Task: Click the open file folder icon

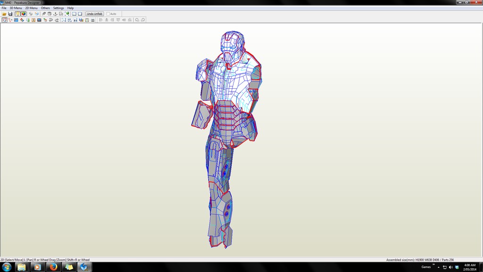Action: click(4, 14)
